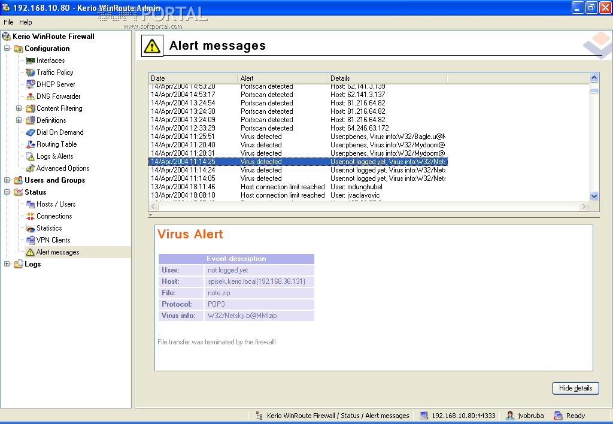
Task: Click the horizontal scrollbar left arrow
Action: 153,206
